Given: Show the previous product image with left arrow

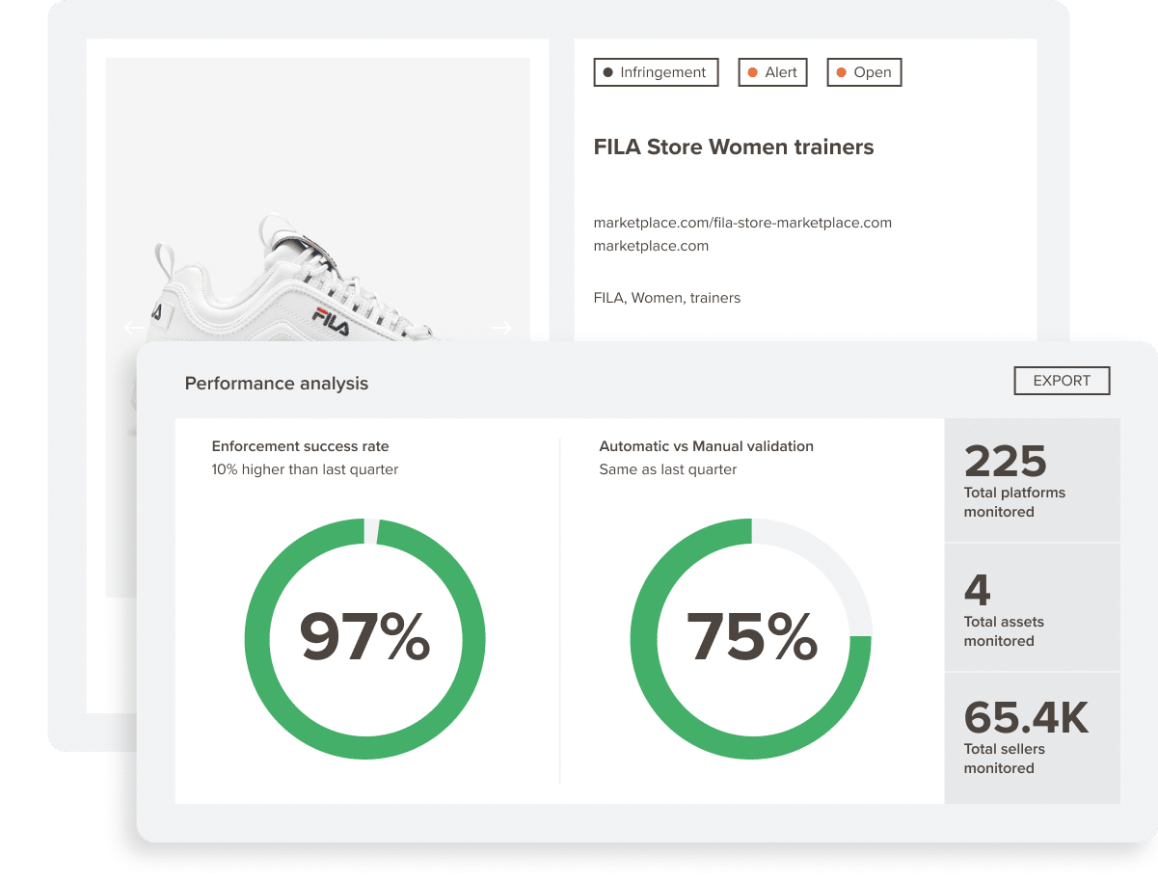Looking at the screenshot, I should tap(133, 329).
